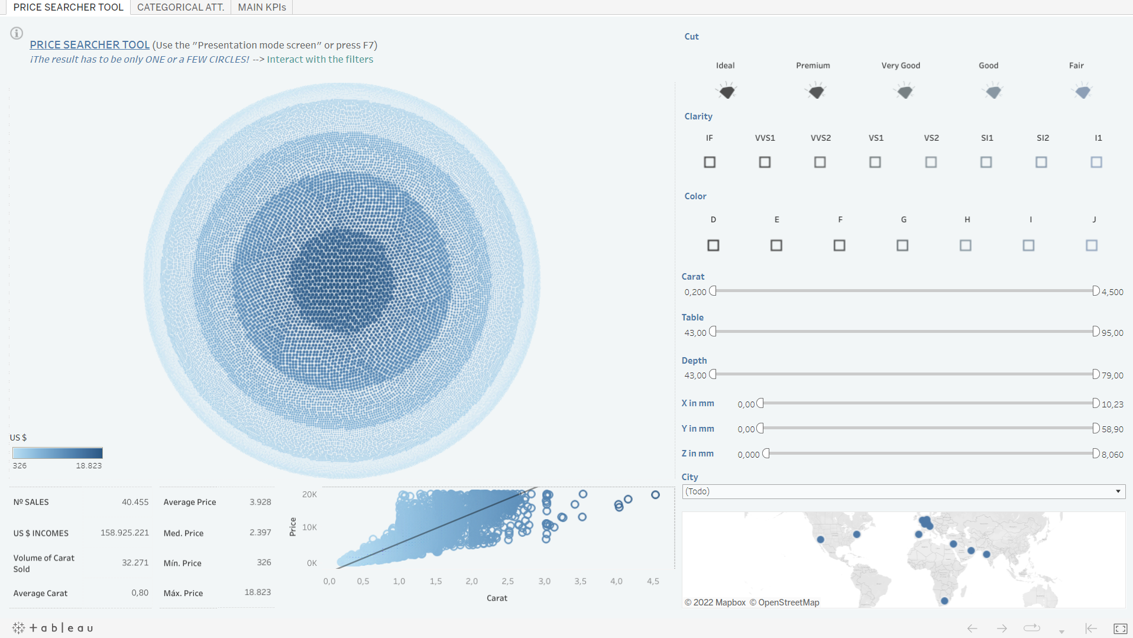Enter full screen mode
The image size is (1133, 638).
[x=1120, y=628]
